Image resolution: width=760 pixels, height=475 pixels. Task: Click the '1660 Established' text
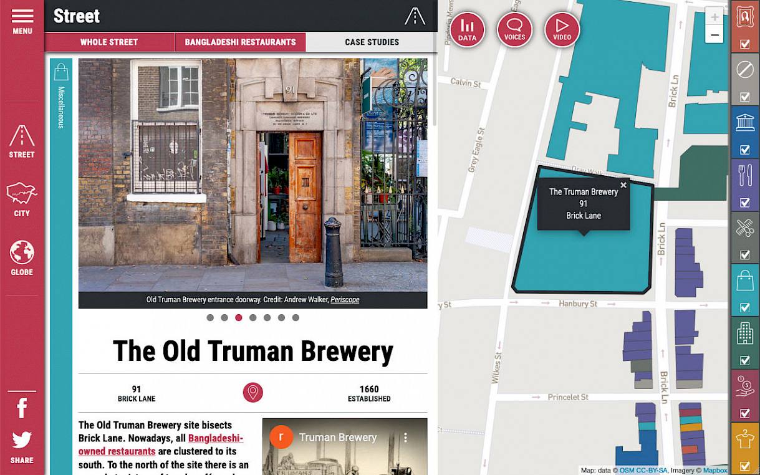tap(369, 394)
